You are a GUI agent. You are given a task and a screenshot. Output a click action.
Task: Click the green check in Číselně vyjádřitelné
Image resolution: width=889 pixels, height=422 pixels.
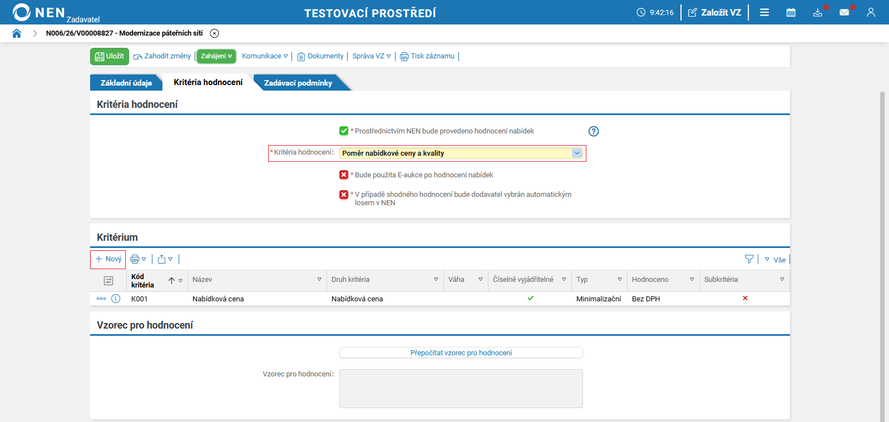531,298
